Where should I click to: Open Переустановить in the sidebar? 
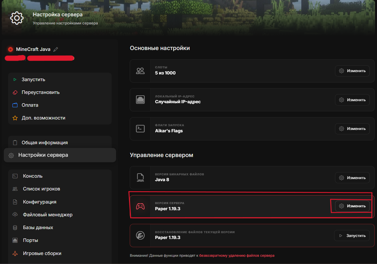point(60,92)
